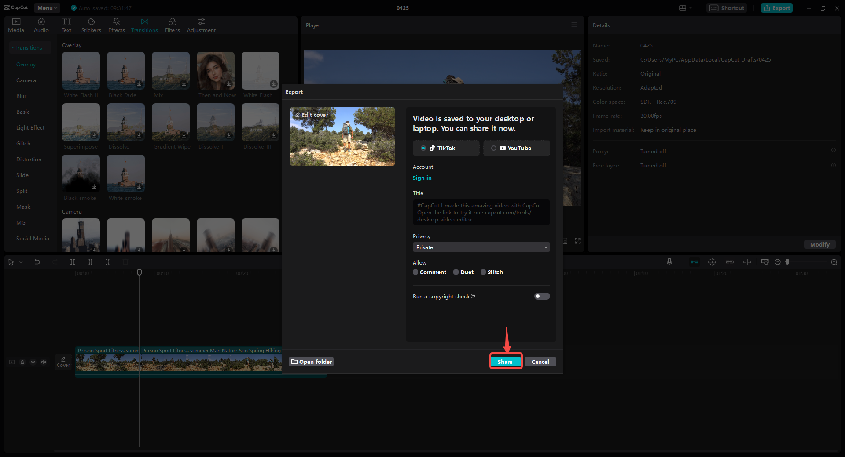Open the player hamburger menu icon

tap(574, 25)
